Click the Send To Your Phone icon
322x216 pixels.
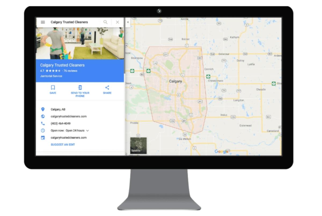[x=80, y=87]
